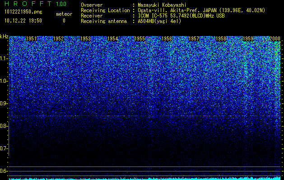Click Ogata-vill. Akita-Pref. JAPAN location text
Viewport: 284px width, 180px height.
(177, 10)
